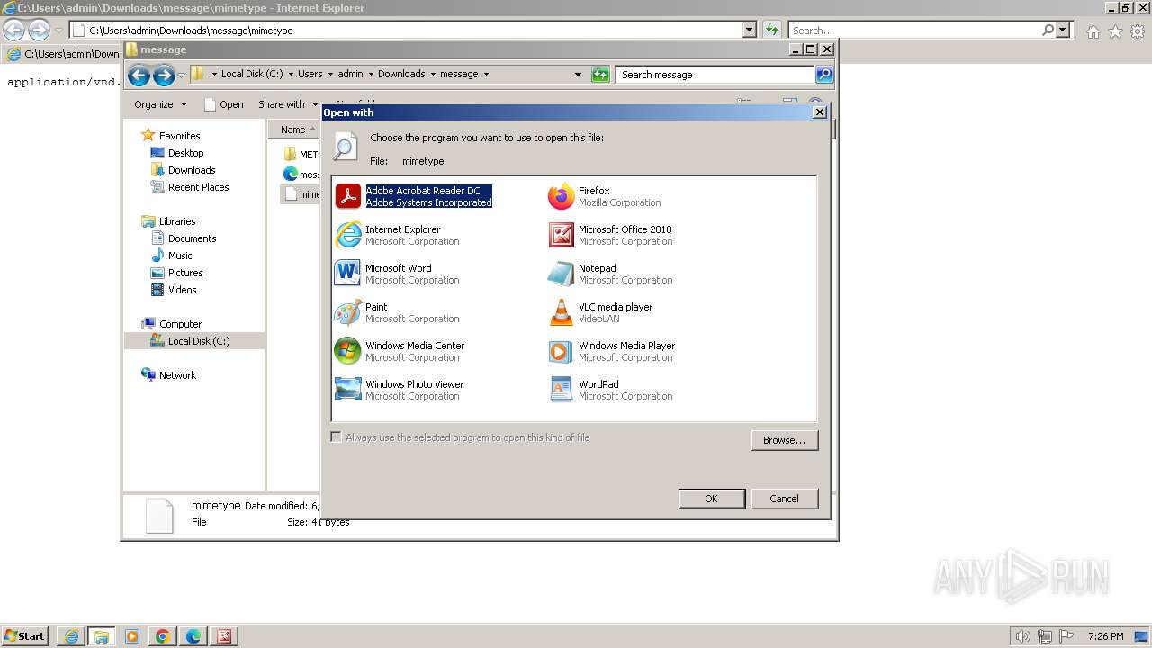Click Internet Explorer address bar field

(x=406, y=30)
